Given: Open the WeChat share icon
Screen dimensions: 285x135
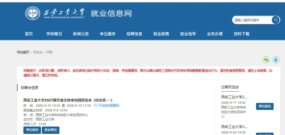Looking at the screenshot, I should (x=266, y=59).
